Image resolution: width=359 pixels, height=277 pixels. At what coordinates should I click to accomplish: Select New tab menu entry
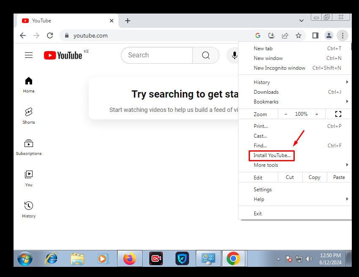tap(295, 49)
